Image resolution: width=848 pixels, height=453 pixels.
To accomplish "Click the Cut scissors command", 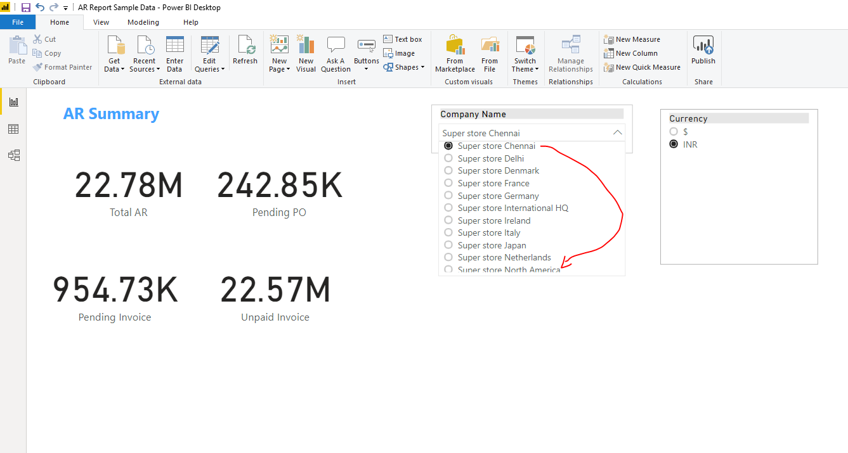I will click(x=45, y=39).
